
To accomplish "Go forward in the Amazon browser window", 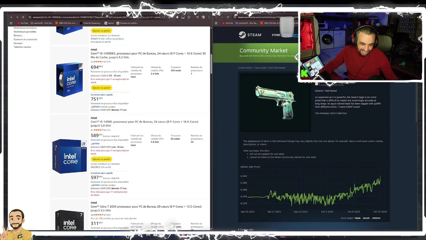I will point(17,17).
